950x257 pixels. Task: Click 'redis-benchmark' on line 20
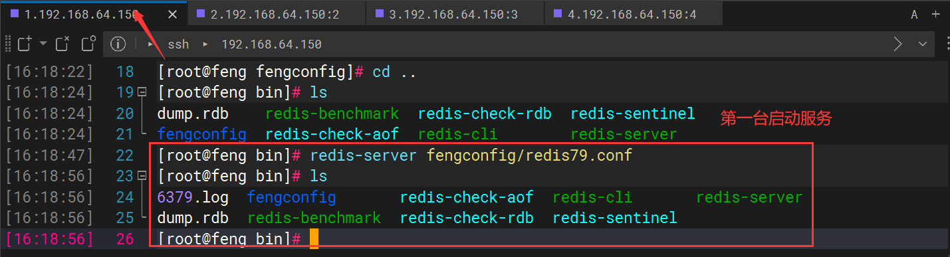[332, 114]
